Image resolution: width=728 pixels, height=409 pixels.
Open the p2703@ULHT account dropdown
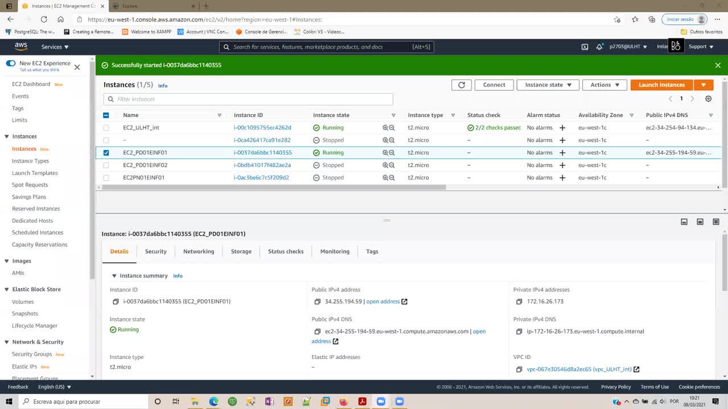click(x=628, y=47)
